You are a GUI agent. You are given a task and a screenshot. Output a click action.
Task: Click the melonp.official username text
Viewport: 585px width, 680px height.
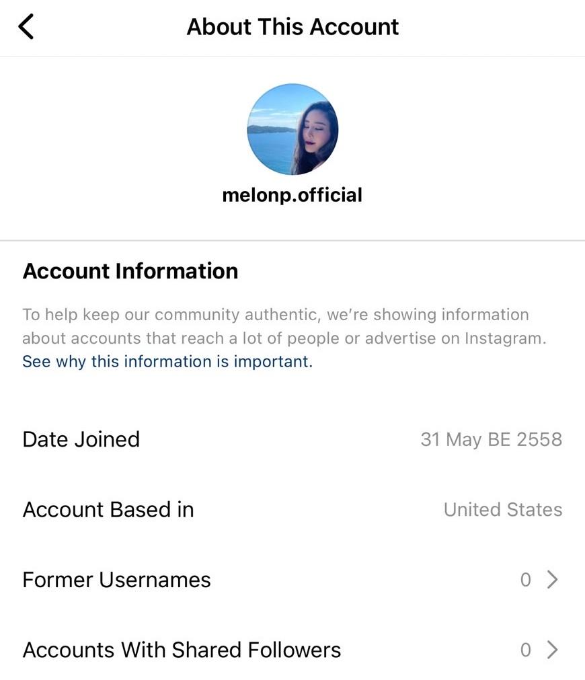(292, 195)
